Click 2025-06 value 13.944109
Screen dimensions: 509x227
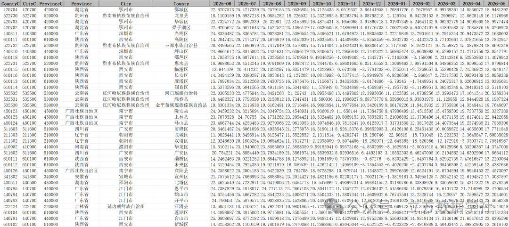tap(222, 69)
